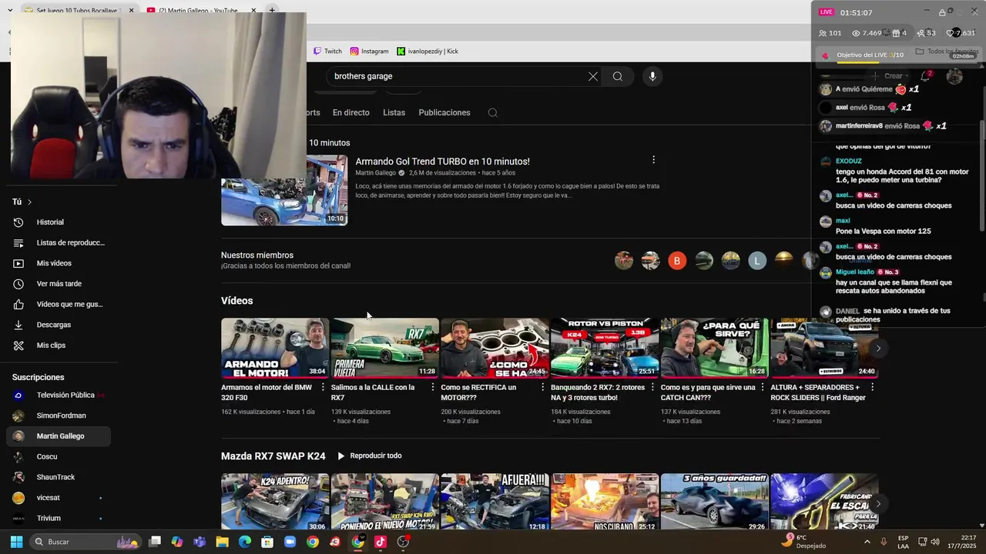Open three-dot menu for CATCH CAN video
Screen dimensions: 986x554
click(763, 388)
